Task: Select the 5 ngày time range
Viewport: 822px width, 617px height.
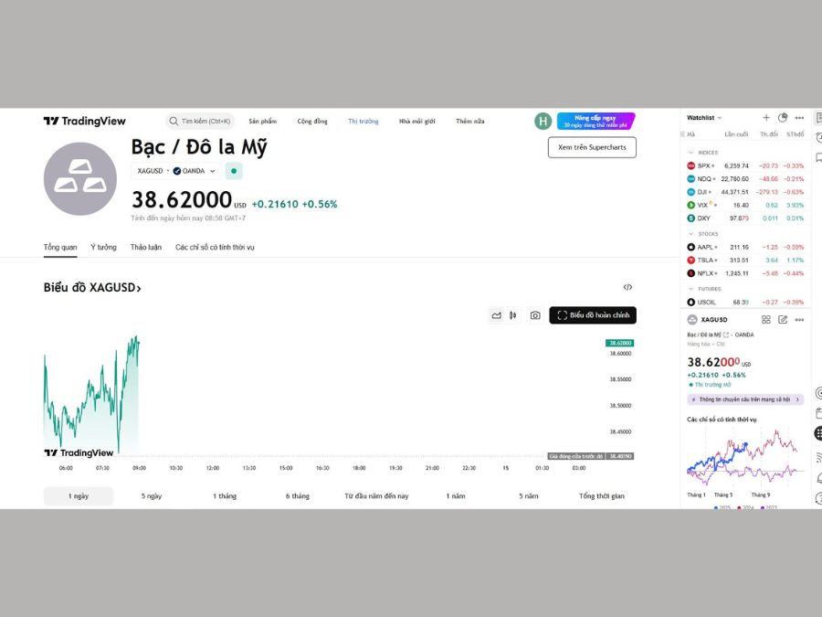Action: click(x=152, y=495)
